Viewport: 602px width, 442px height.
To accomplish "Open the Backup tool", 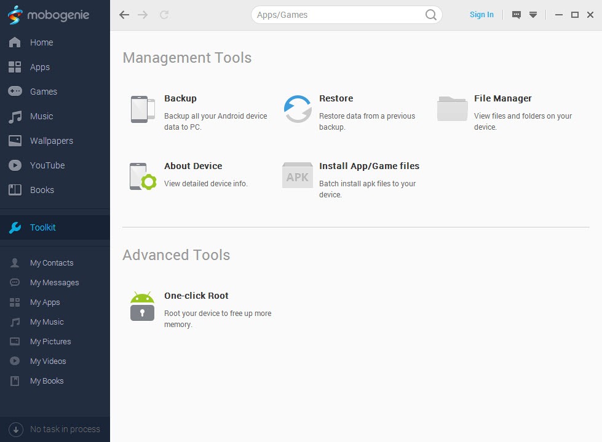I will click(180, 98).
